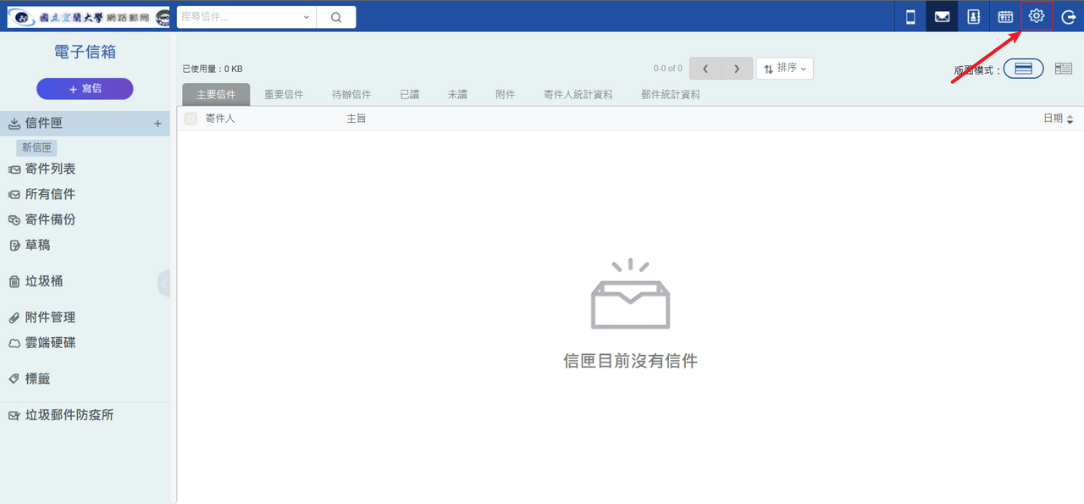Viewport: 1084px width, 504px height.
Task: Switch to the 主要信件 tab
Action: (216, 95)
